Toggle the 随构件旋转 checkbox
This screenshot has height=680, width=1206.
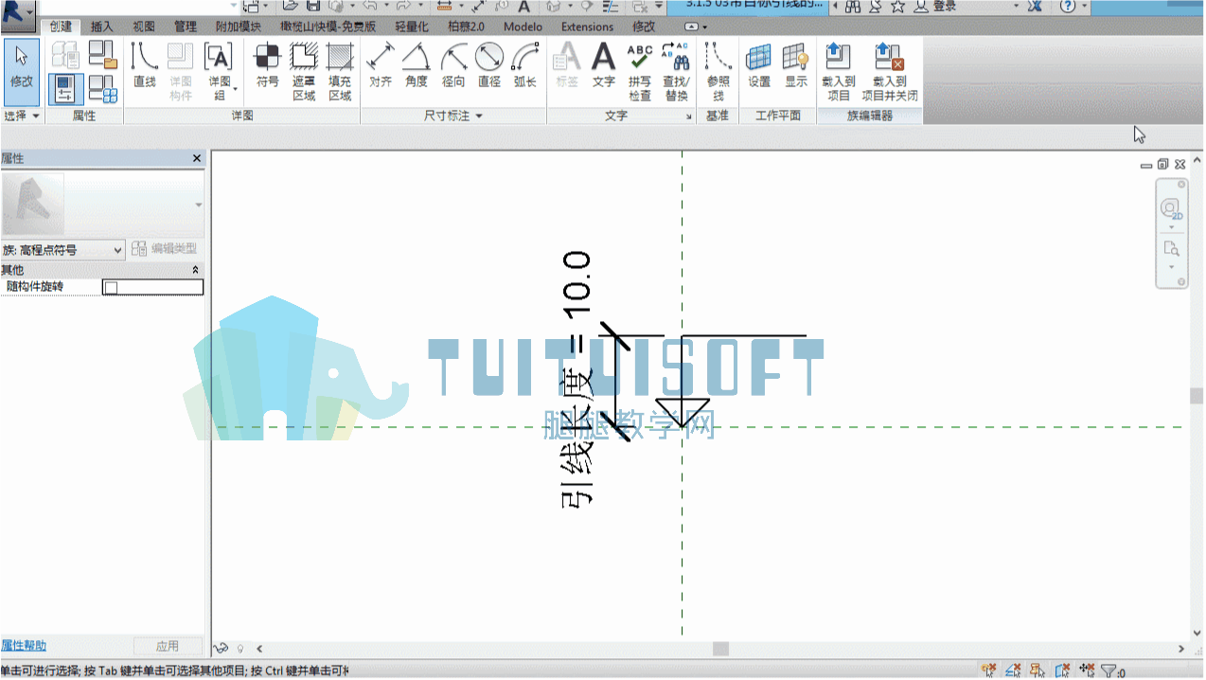[x=111, y=288]
